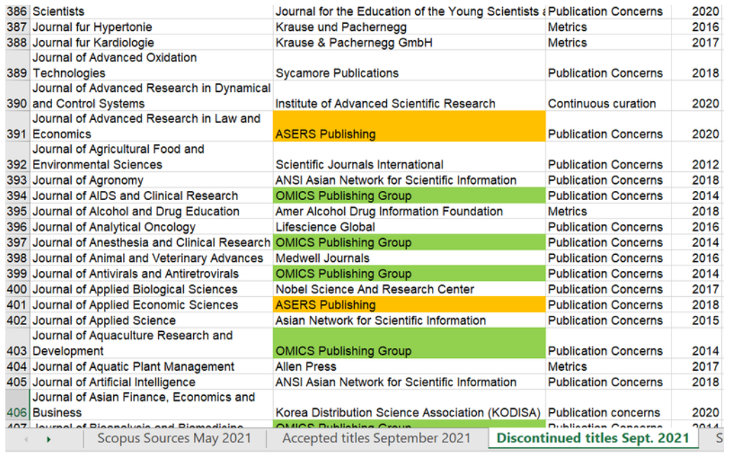This screenshot has width=729, height=457.
Task: Click cell 'Krause & Pachernegg GmbH'
Action: 409,42
